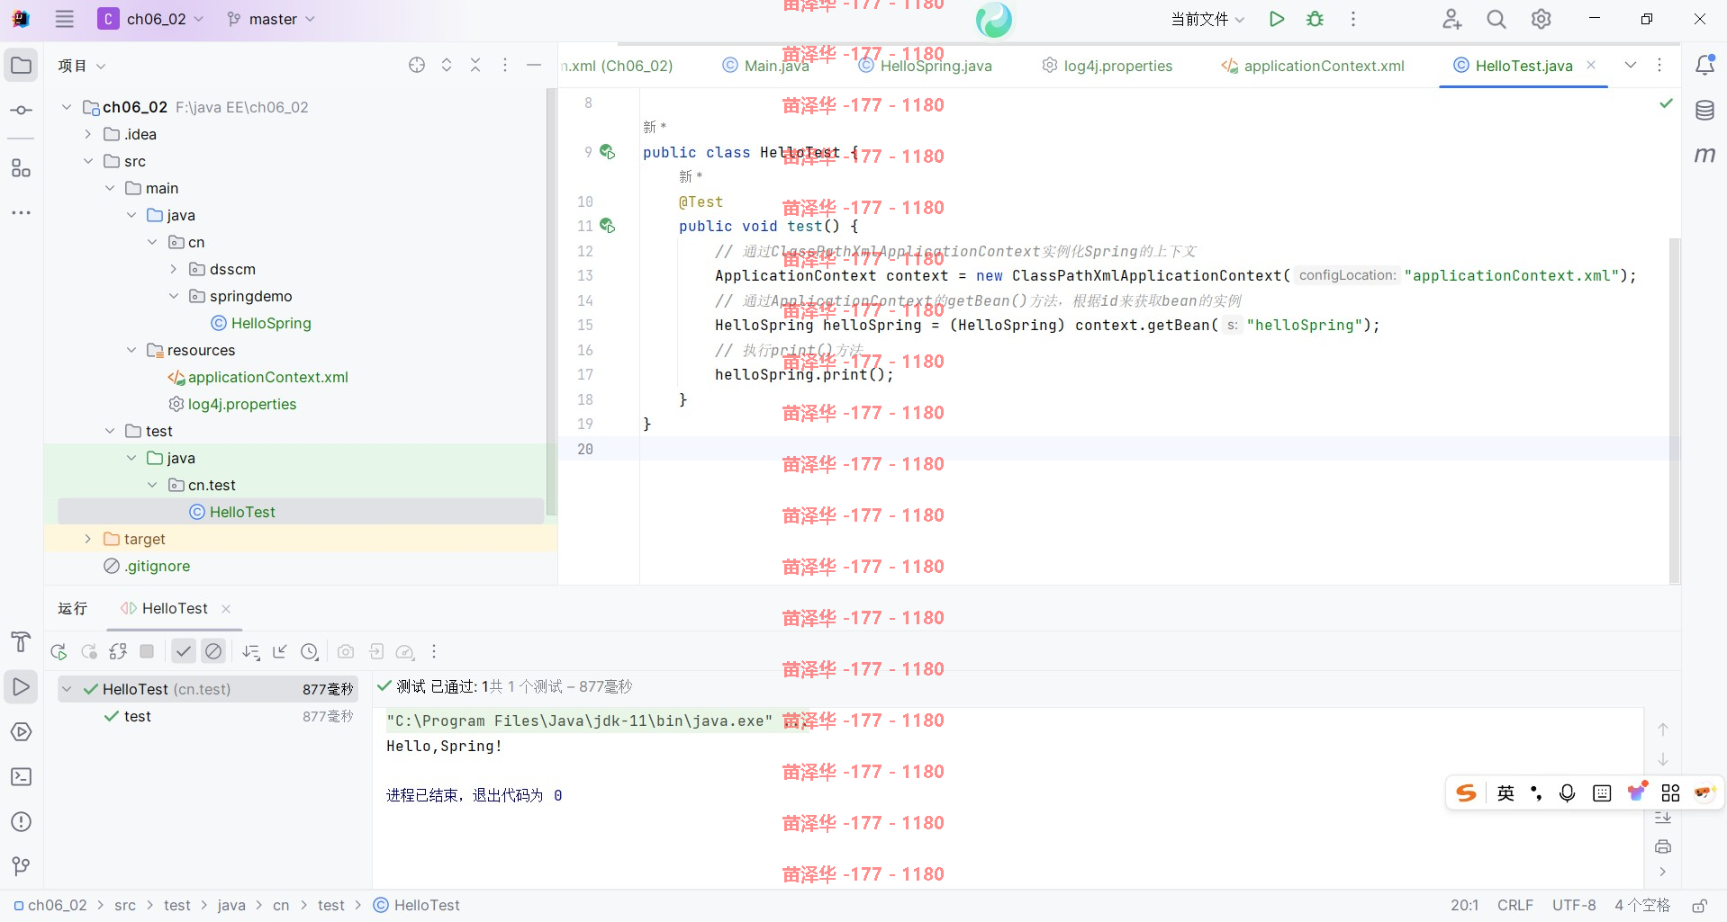
Task: Open test history clock icon
Action: (310, 652)
